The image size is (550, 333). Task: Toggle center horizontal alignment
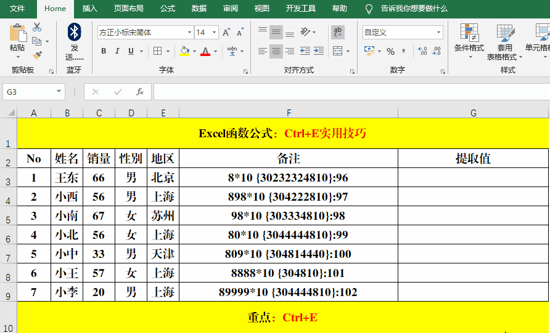276,51
